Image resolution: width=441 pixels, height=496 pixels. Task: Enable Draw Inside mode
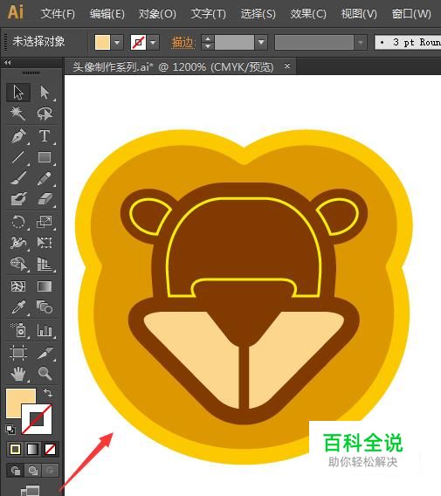(50, 471)
